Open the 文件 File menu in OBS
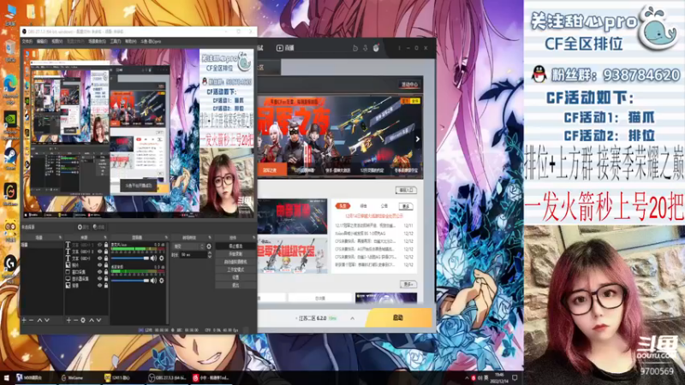 coord(27,41)
